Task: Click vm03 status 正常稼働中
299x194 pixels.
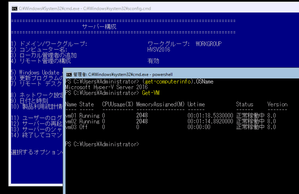Action: pyautogui.click(x=250, y=127)
